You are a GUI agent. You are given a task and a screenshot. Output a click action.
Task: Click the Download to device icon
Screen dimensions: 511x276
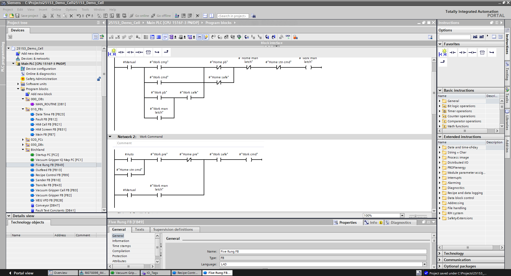click(x=105, y=16)
